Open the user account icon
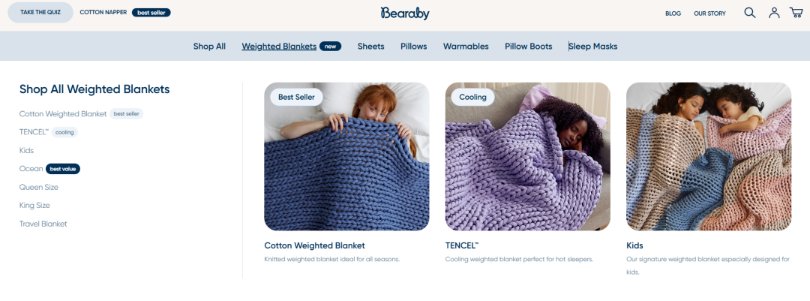This screenshot has height=301, width=810. click(x=774, y=13)
